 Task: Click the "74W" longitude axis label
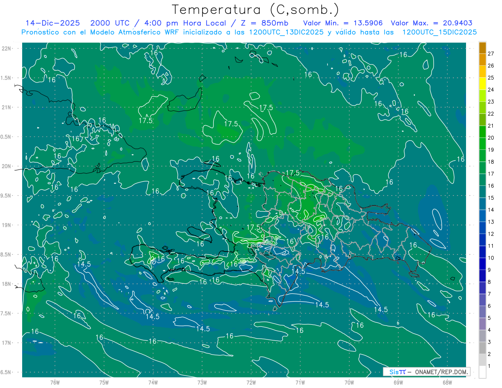point(153,383)
